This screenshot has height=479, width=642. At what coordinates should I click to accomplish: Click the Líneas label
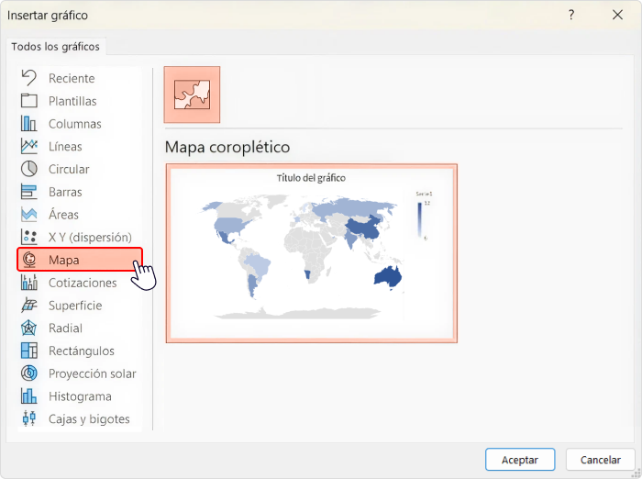pos(65,146)
